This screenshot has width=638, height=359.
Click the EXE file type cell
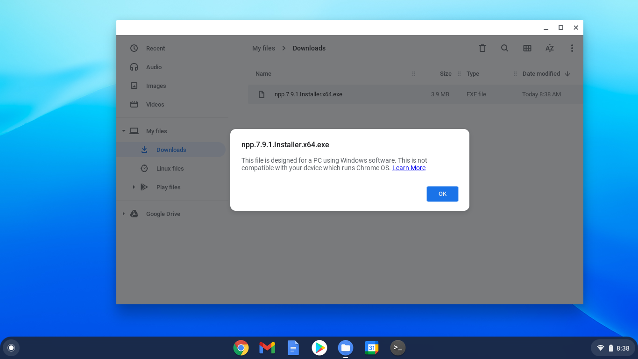[476, 94]
